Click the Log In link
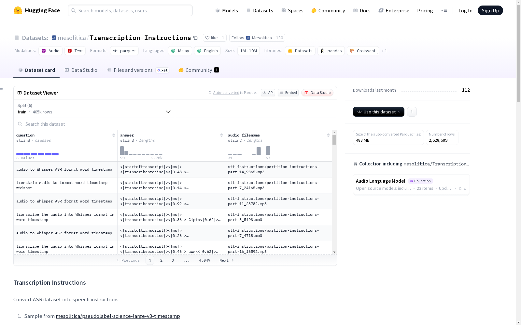This screenshot has width=521, height=325. click(x=465, y=10)
